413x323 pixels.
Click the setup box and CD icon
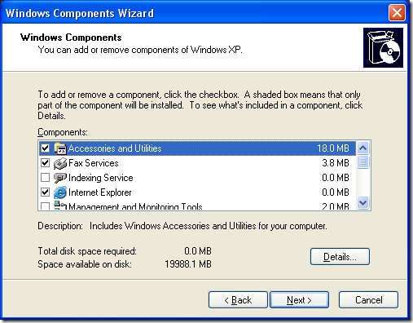[x=383, y=47]
